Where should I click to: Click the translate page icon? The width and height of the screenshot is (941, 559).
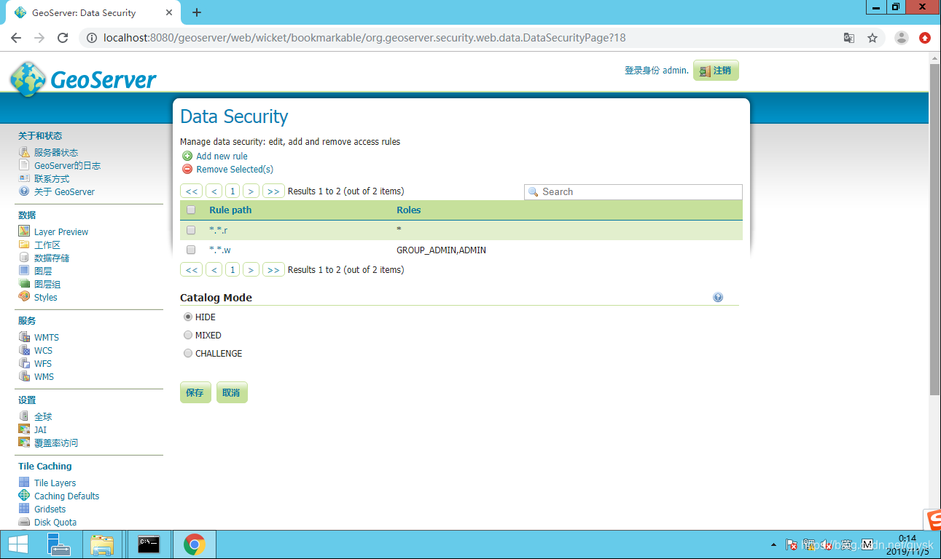849,38
